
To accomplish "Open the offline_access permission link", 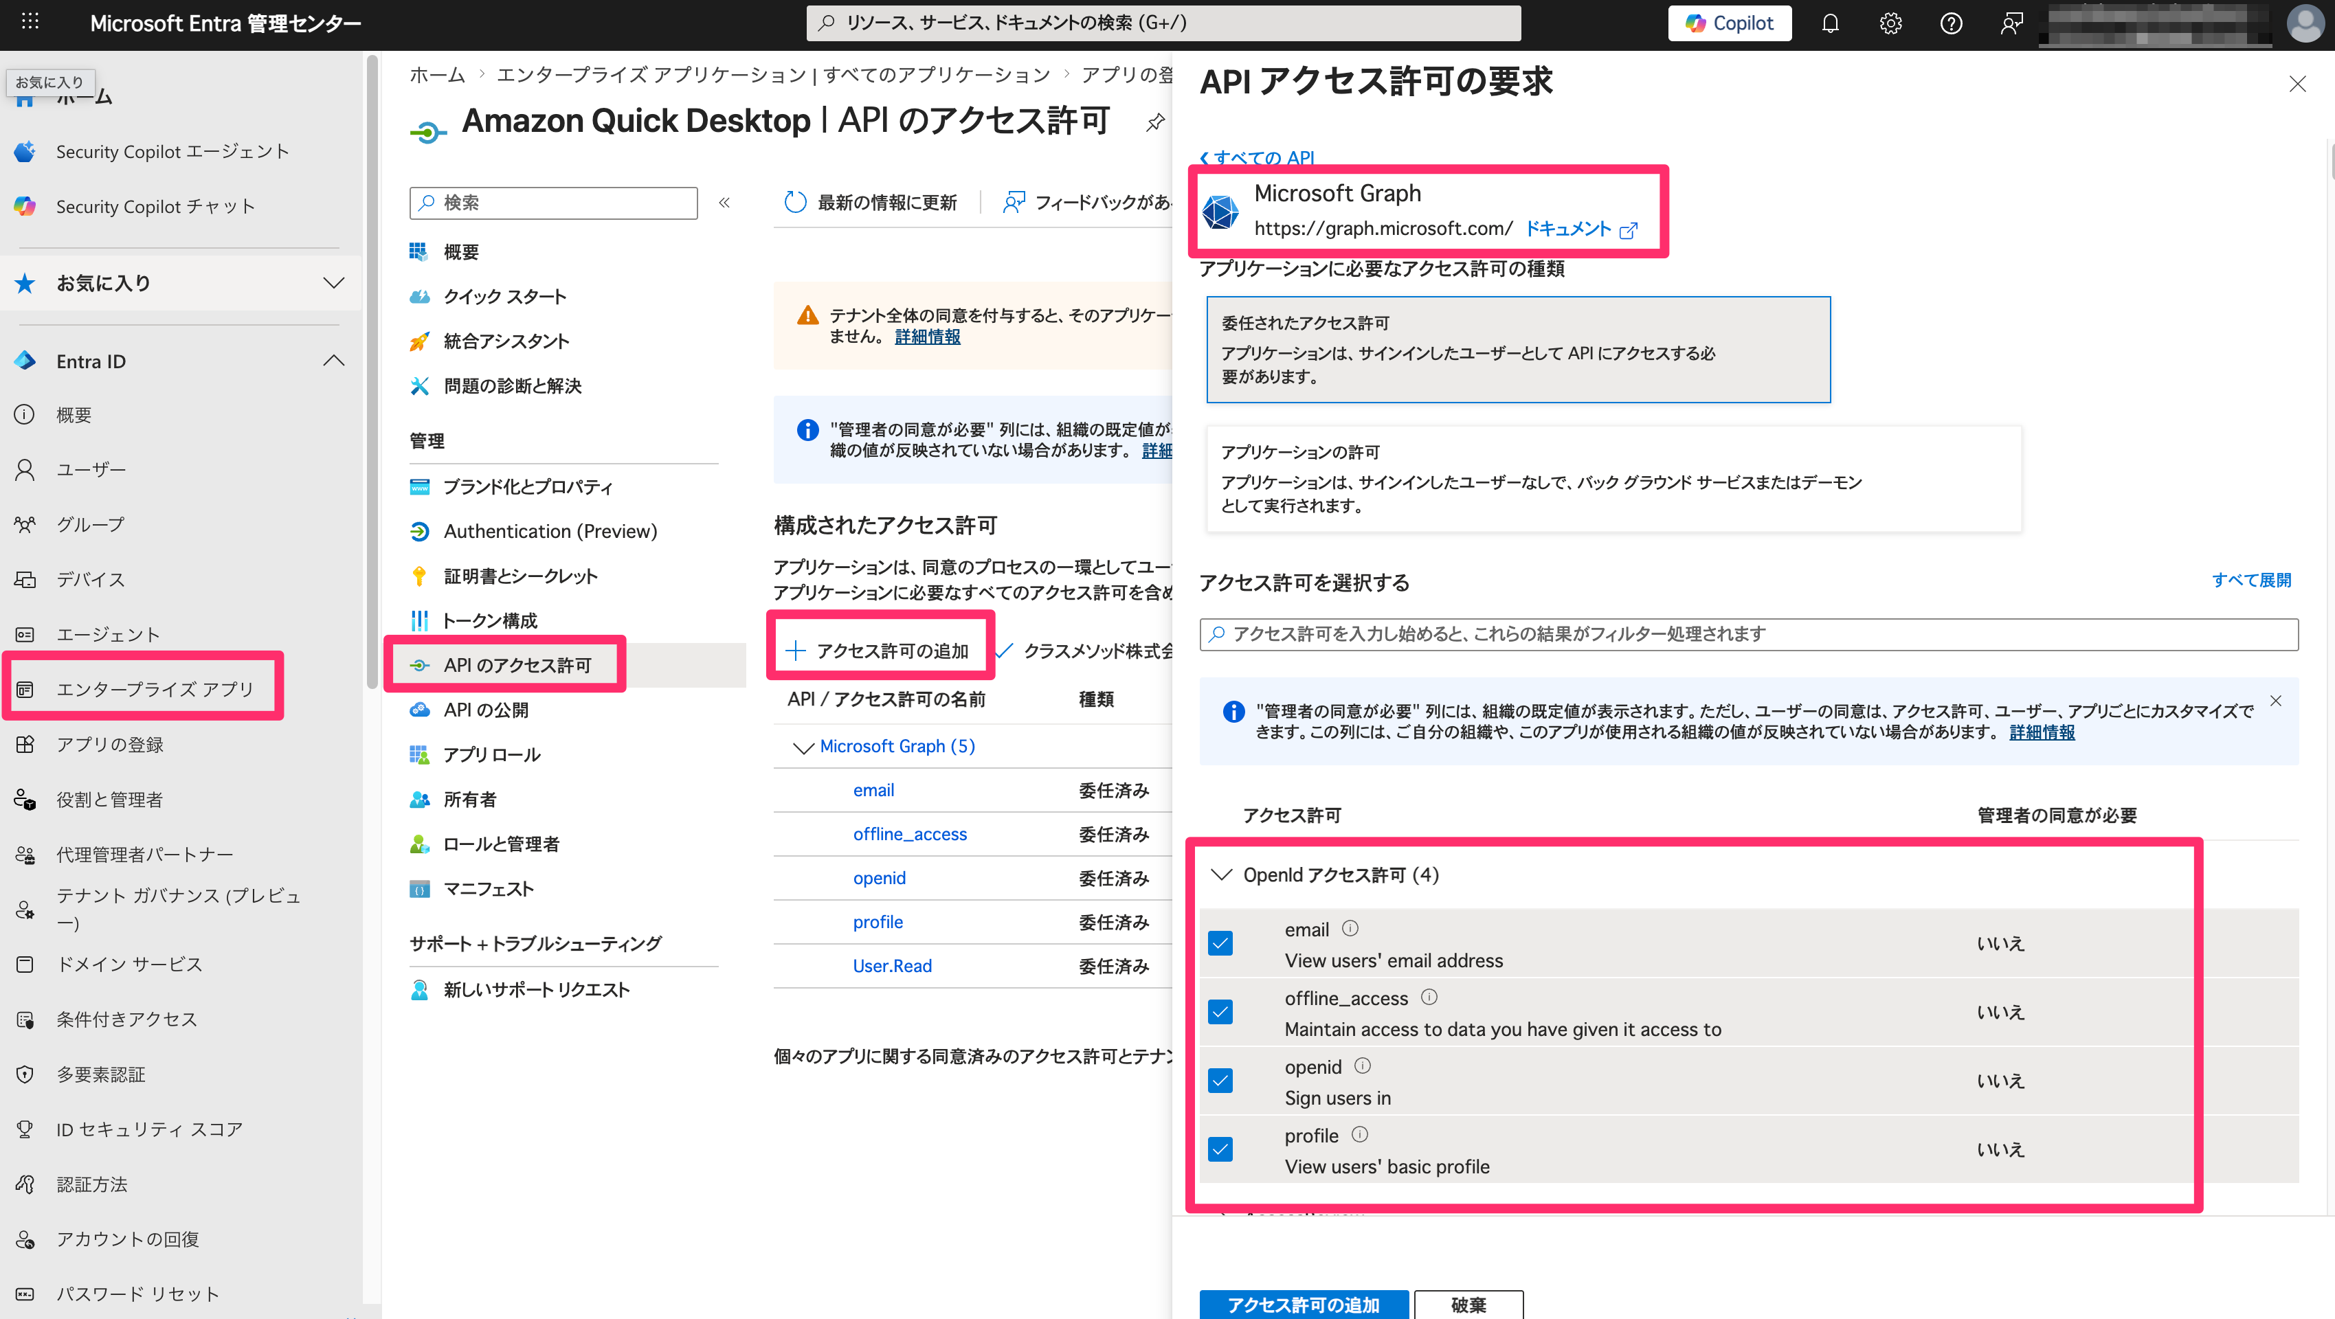I will click(x=909, y=835).
